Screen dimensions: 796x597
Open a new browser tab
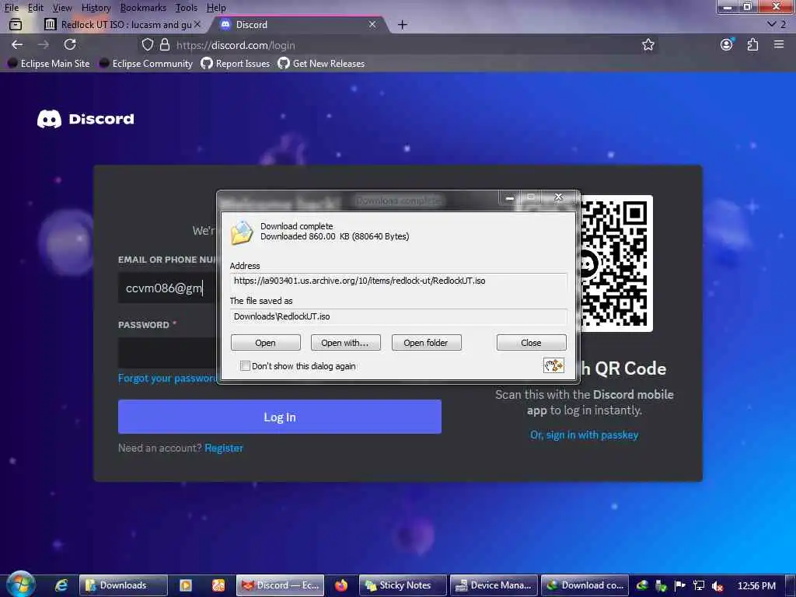click(x=402, y=24)
